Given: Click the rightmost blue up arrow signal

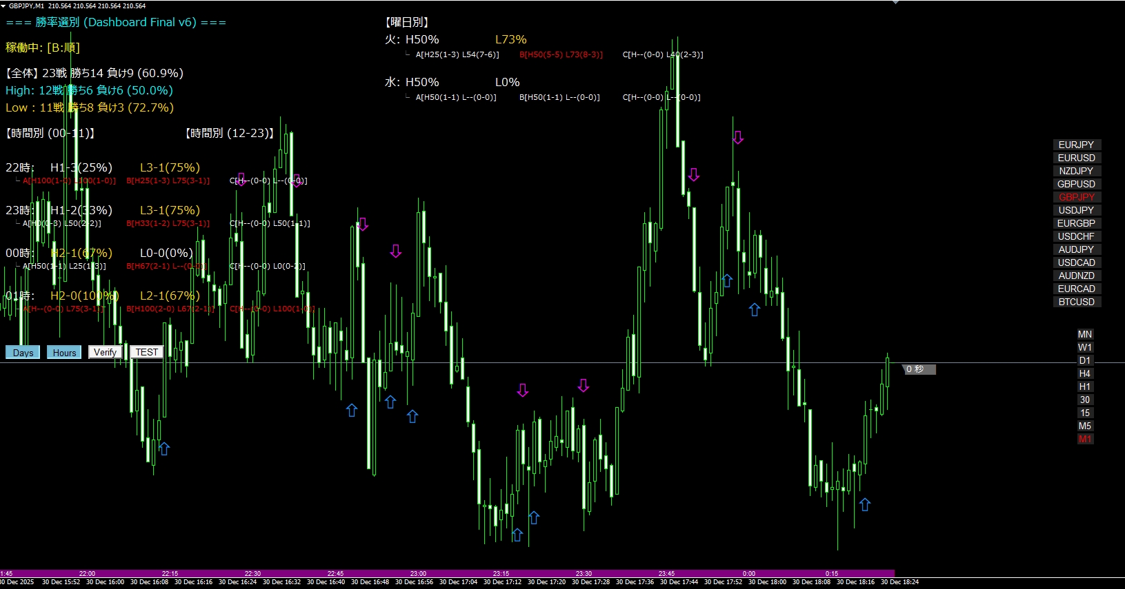Looking at the screenshot, I should (865, 505).
